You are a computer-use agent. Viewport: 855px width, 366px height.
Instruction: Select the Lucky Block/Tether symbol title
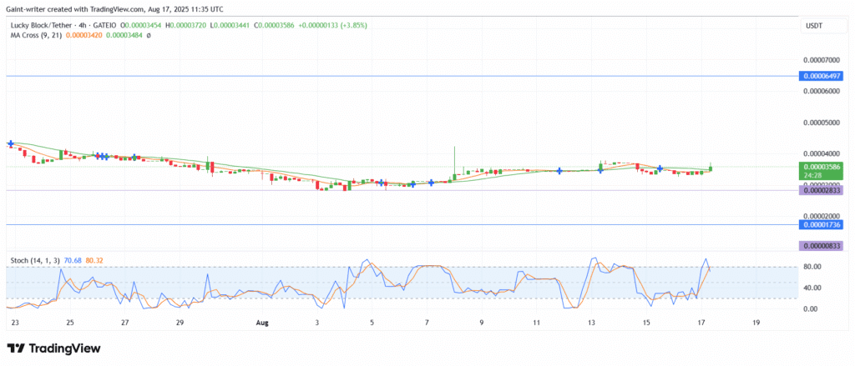[x=42, y=26]
